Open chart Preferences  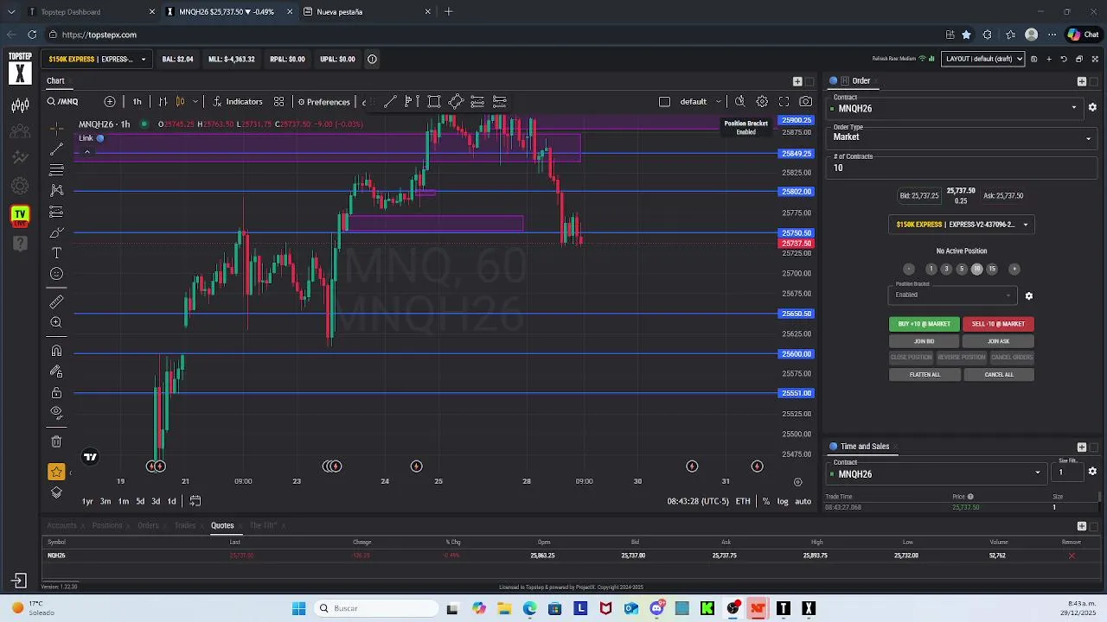point(323,101)
